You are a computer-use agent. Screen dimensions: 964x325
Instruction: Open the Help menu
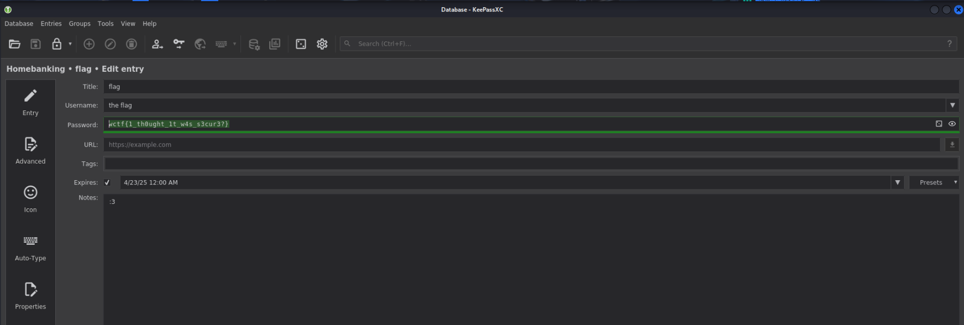coord(149,24)
